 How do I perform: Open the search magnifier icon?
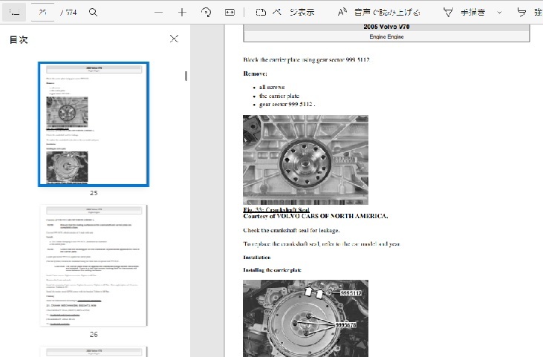[x=93, y=13]
